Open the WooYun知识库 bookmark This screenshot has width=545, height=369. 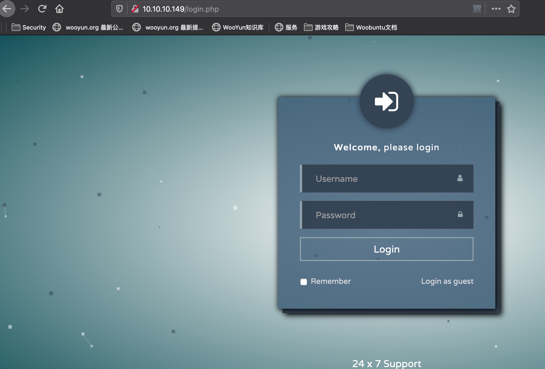tap(238, 27)
